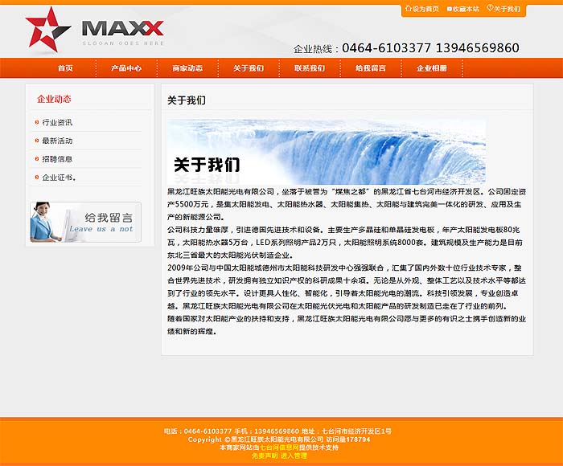Image resolution: width=563 pixels, height=466 pixels.
Task: Click the bullet icon next to 招聘信息
Action: [37, 159]
